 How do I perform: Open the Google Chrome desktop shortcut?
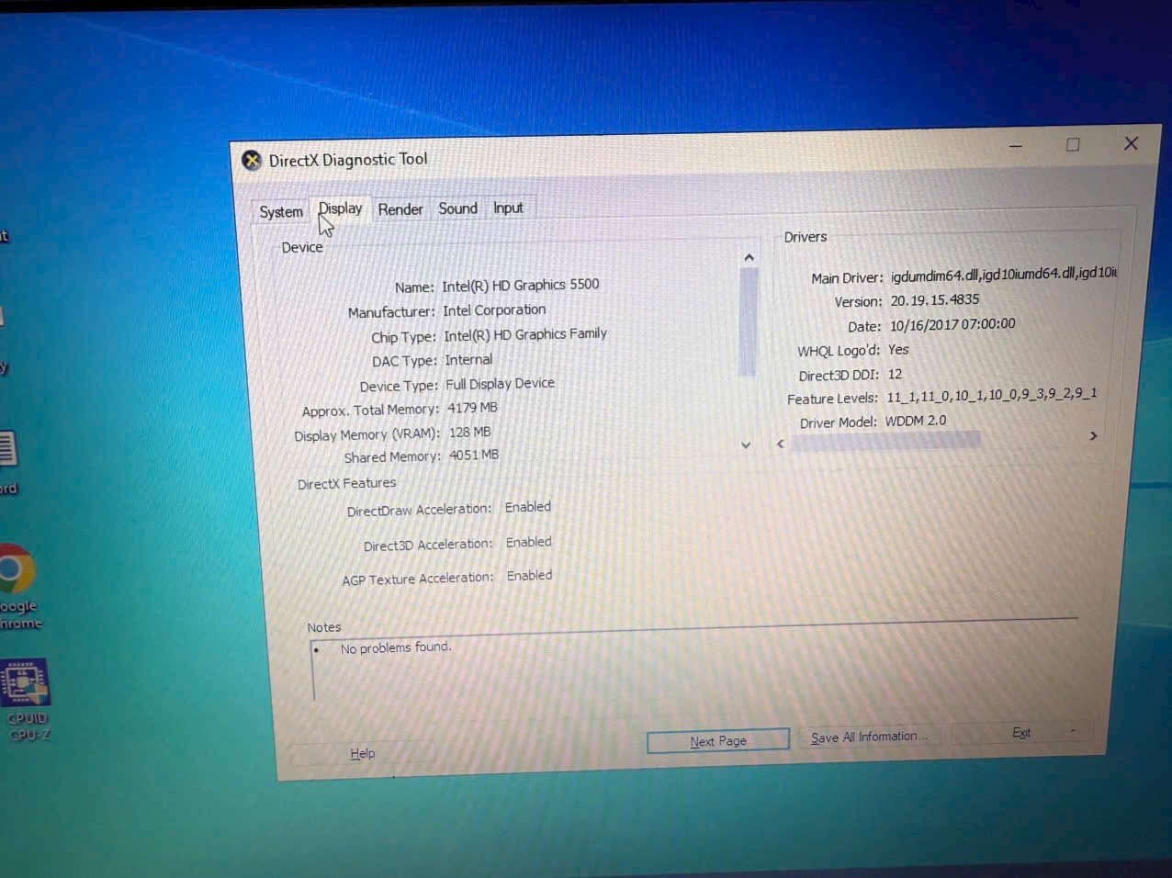[18, 587]
